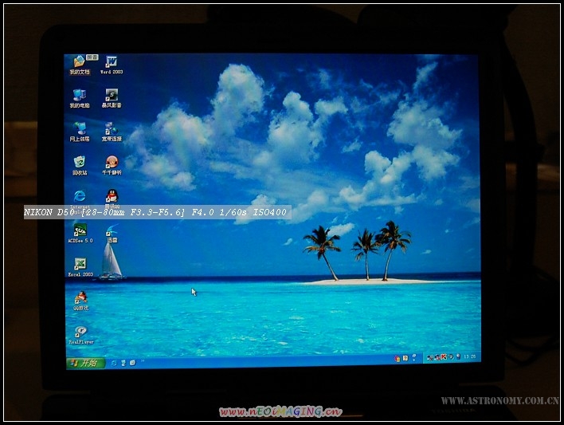The height and width of the screenshot is (425, 564).
Task: Select the broadband connection (宽带连接) shortcut
Action: pos(112,129)
